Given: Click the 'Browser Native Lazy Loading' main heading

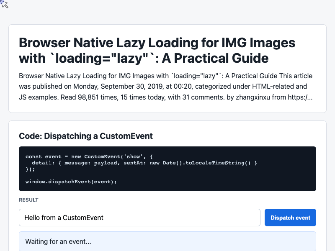Looking at the screenshot, I should click(x=157, y=50).
